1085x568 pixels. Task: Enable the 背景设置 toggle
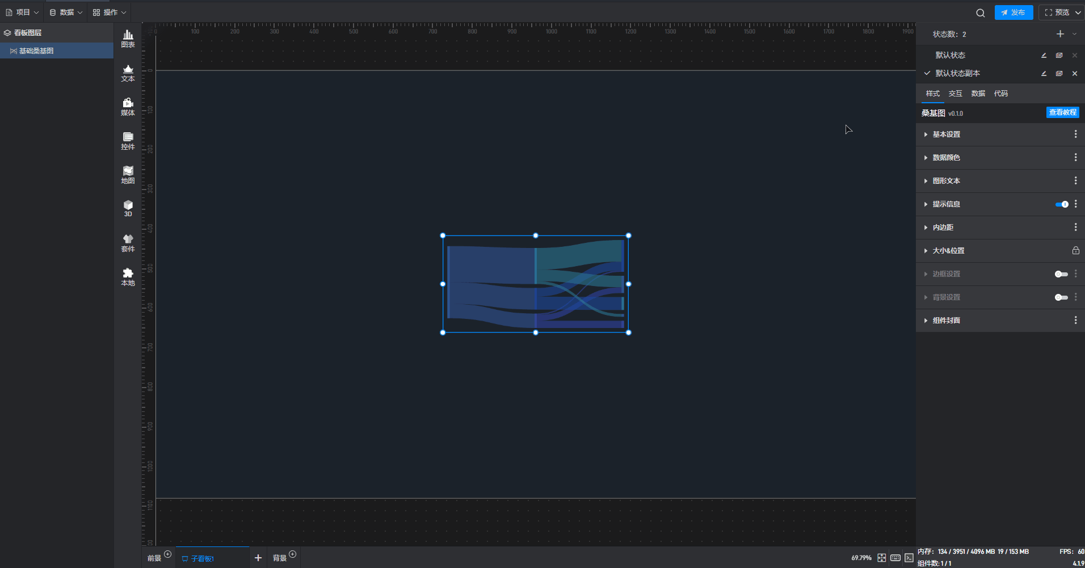pos(1061,297)
